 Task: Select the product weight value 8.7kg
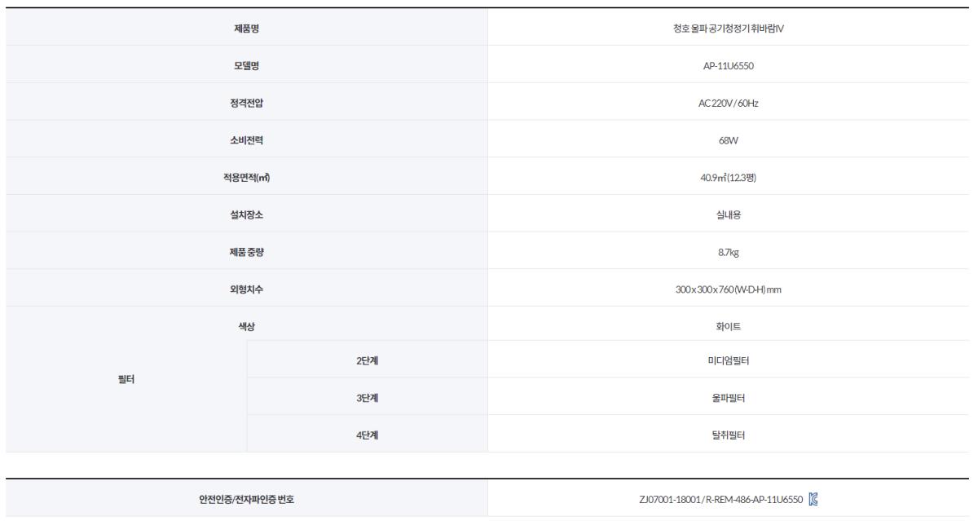point(729,253)
